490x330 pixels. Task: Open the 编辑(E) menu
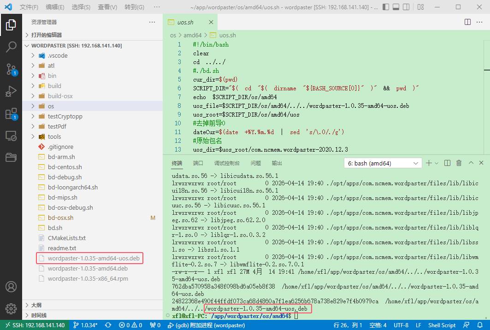tap(55, 7)
